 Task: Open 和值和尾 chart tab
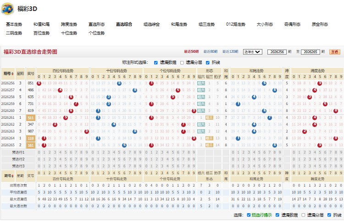point(41,24)
